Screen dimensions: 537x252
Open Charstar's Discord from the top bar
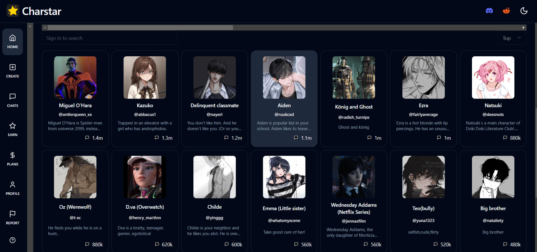pos(489,10)
